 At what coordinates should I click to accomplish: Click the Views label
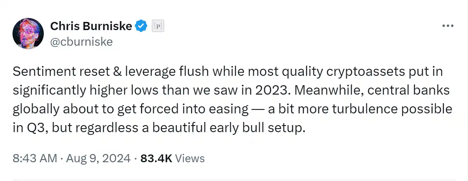(190, 158)
